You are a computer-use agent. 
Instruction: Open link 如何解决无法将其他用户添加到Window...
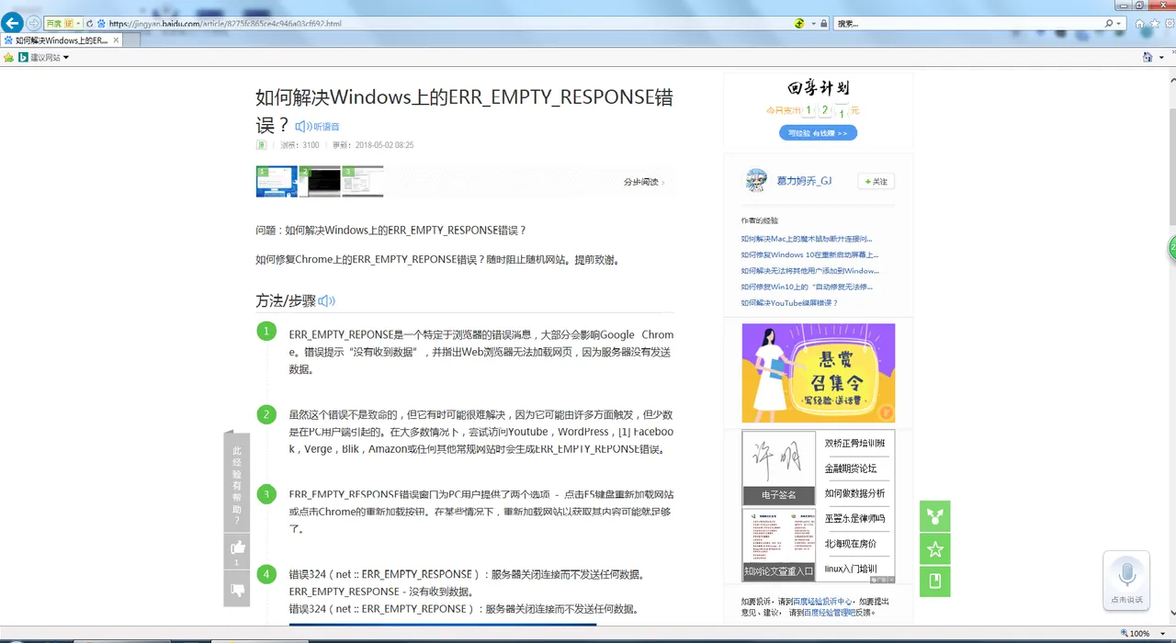(809, 271)
